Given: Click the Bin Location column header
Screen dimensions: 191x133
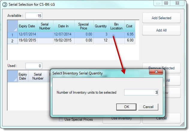Looking at the screenshot, I should pyautogui.click(x=117, y=26).
